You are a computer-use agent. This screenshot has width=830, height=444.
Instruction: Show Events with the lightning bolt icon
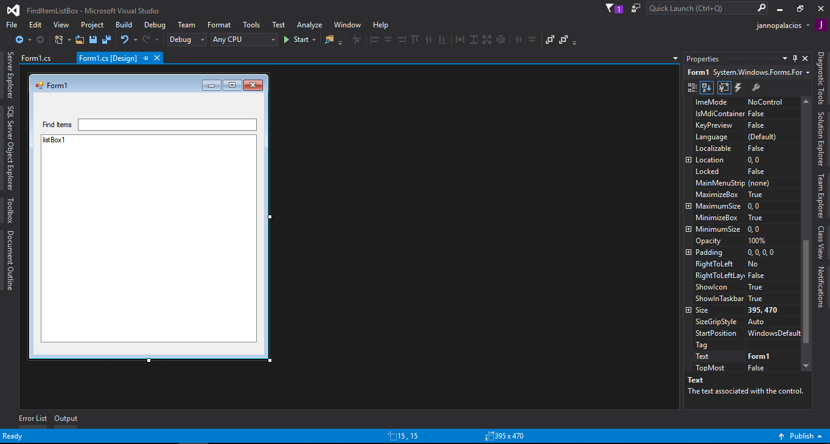[738, 88]
